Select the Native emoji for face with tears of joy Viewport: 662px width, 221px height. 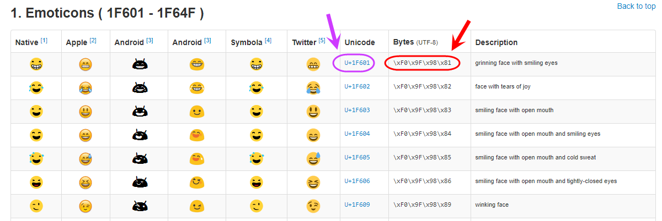coord(36,88)
